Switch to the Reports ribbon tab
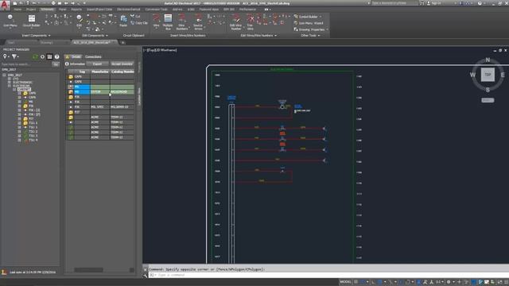509x286 pixels. (76, 10)
